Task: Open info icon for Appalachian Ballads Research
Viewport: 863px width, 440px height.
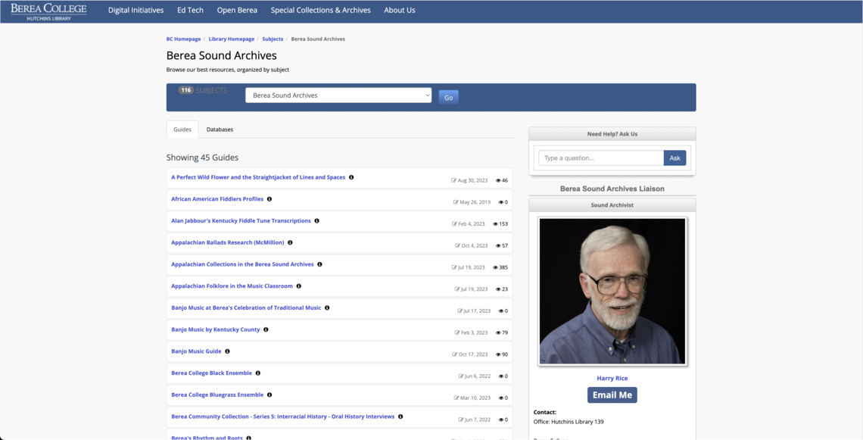Action: (290, 243)
